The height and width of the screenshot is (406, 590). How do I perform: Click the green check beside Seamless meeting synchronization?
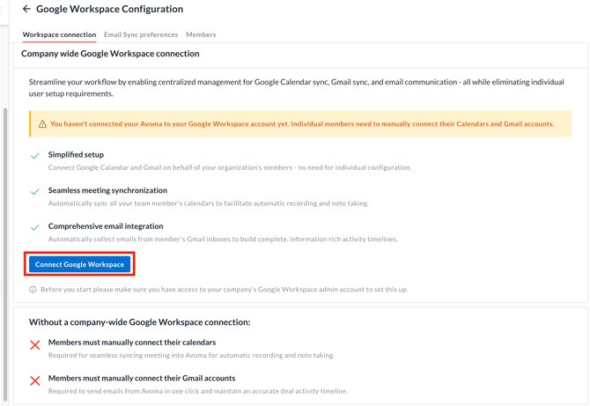click(35, 191)
